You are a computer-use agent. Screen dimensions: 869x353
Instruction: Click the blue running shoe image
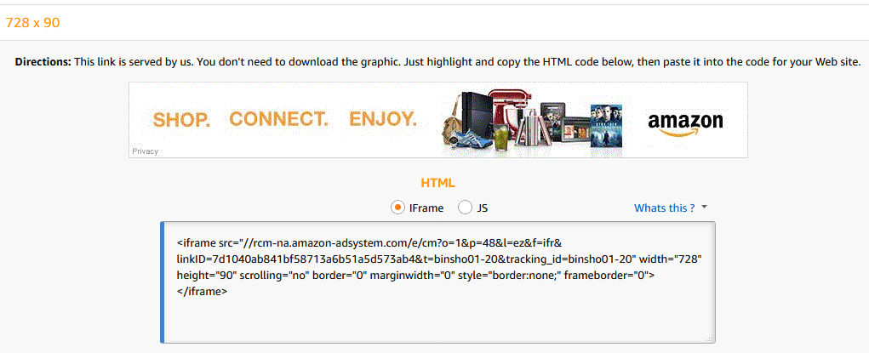click(x=472, y=140)
